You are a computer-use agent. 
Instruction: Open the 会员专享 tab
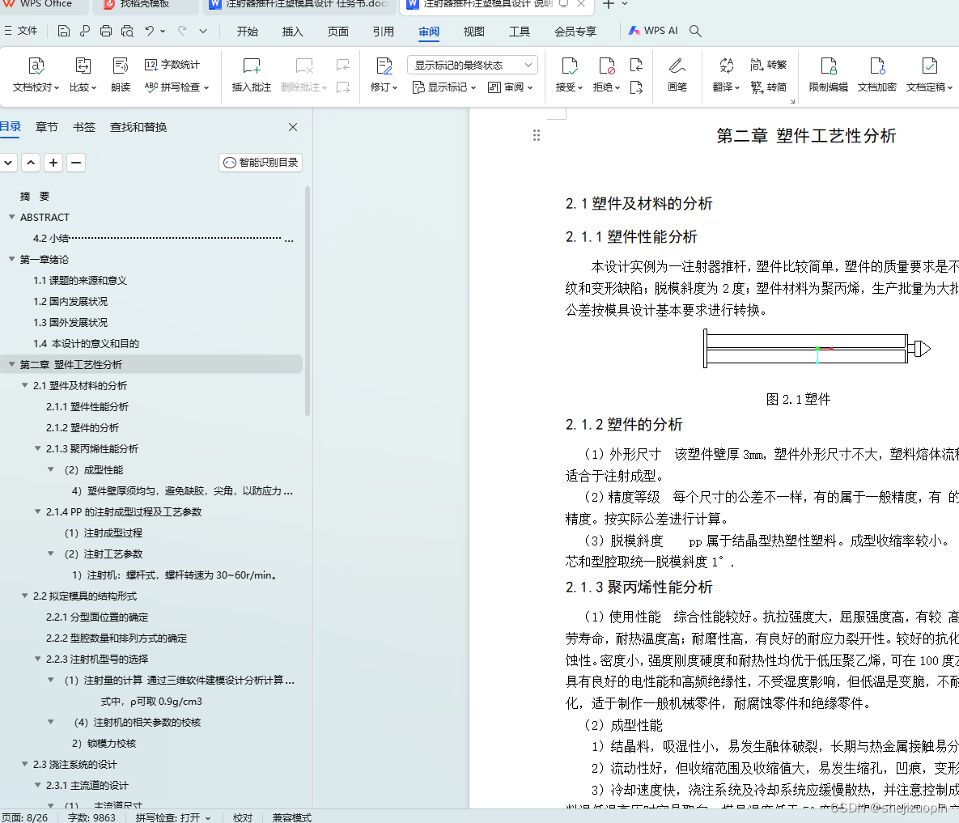(575, 32)
